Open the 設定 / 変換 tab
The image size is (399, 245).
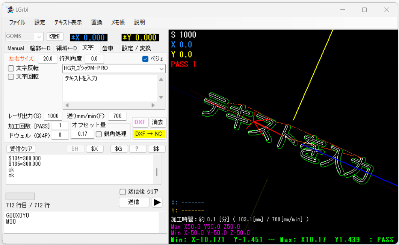click(x=136, y=48)
